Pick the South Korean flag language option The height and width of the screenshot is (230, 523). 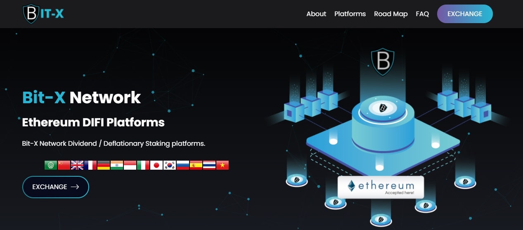point(170,165)
